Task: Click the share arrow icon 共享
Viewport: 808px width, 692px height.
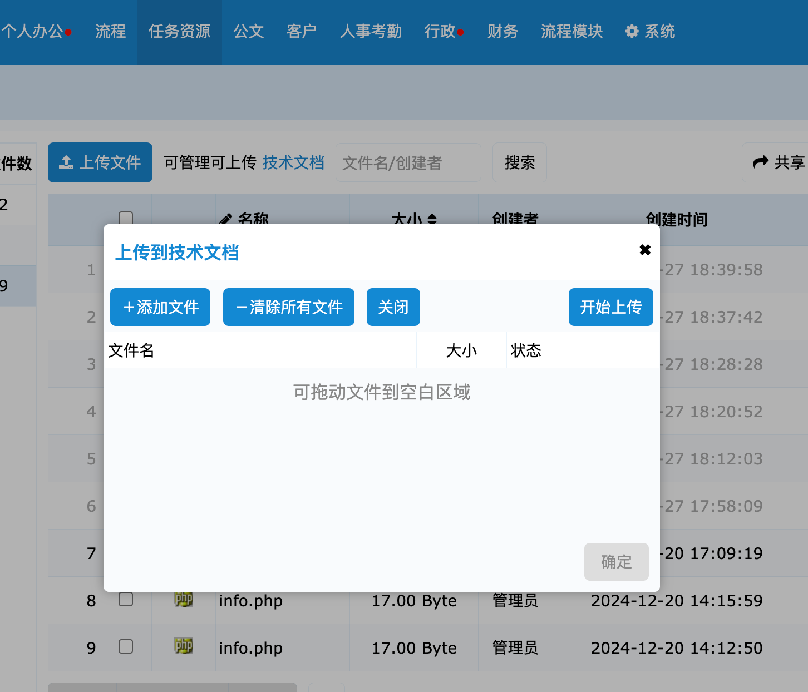Action: [x=761, y=162]
